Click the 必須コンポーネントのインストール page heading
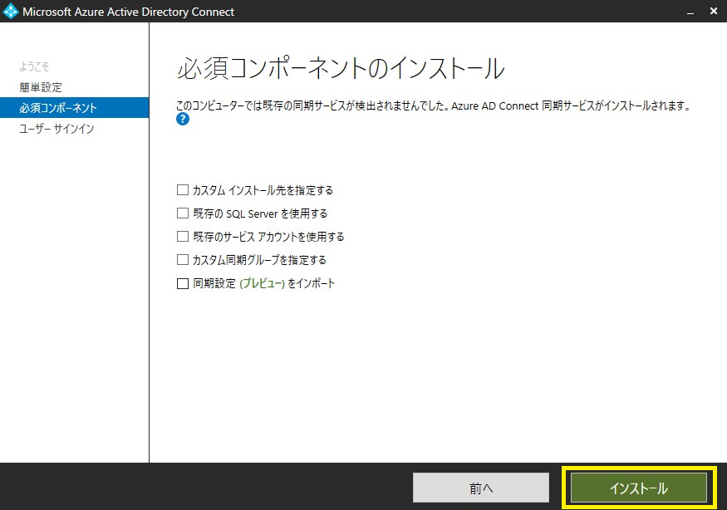The image size is (727, 510). click(x=341, y=69)
